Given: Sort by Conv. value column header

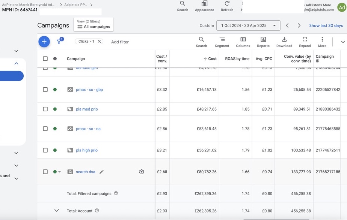Looking at the screenshot, I should [x=297, y=58].
